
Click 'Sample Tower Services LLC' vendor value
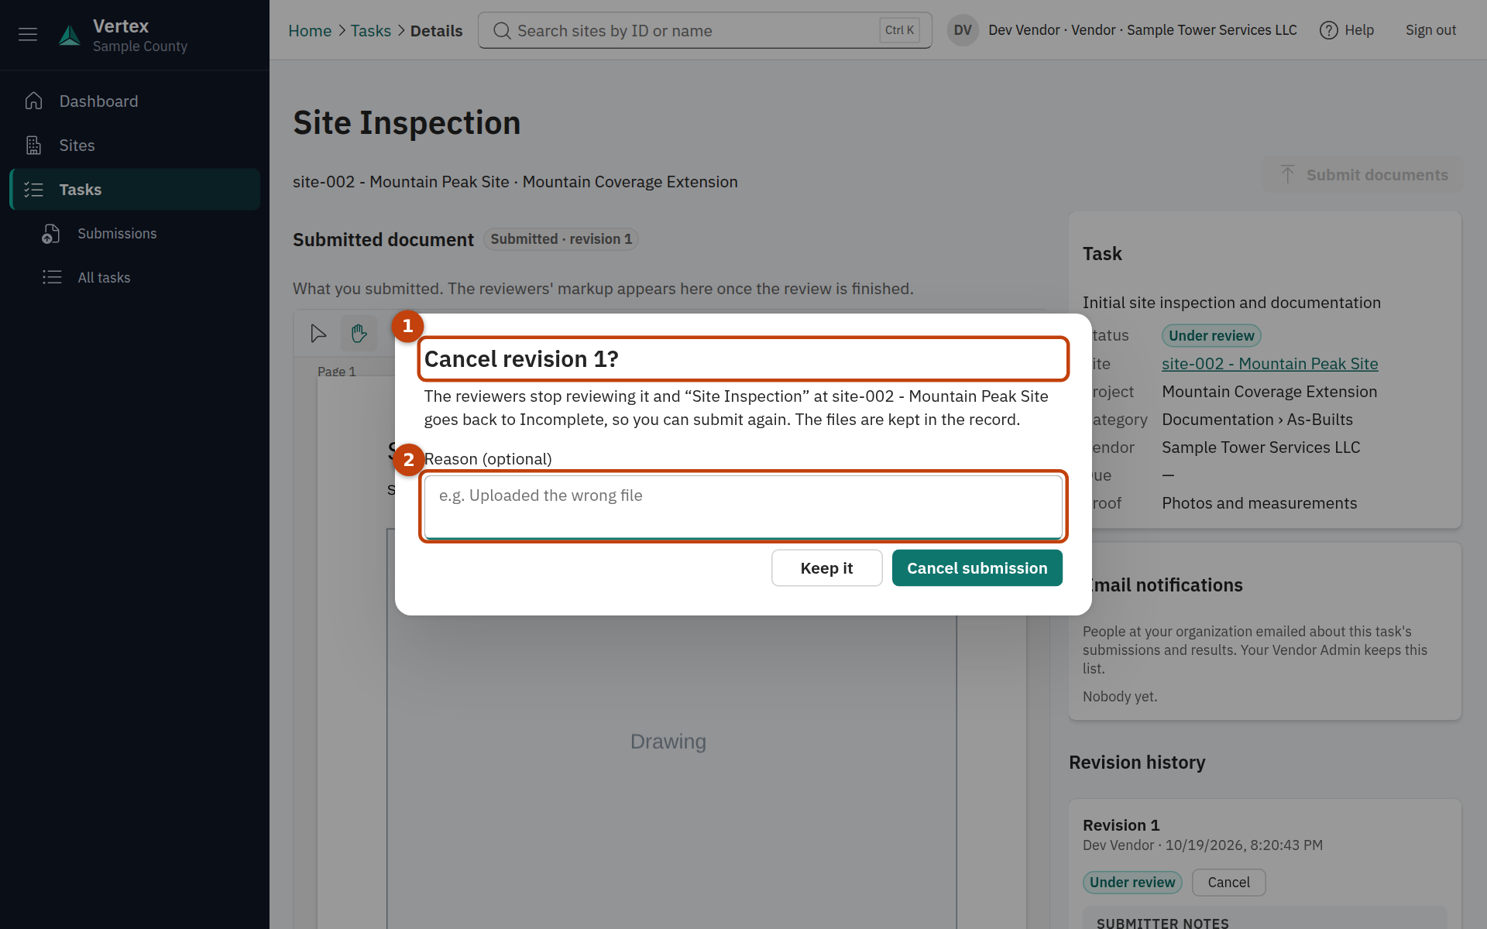click(1261, 447)
